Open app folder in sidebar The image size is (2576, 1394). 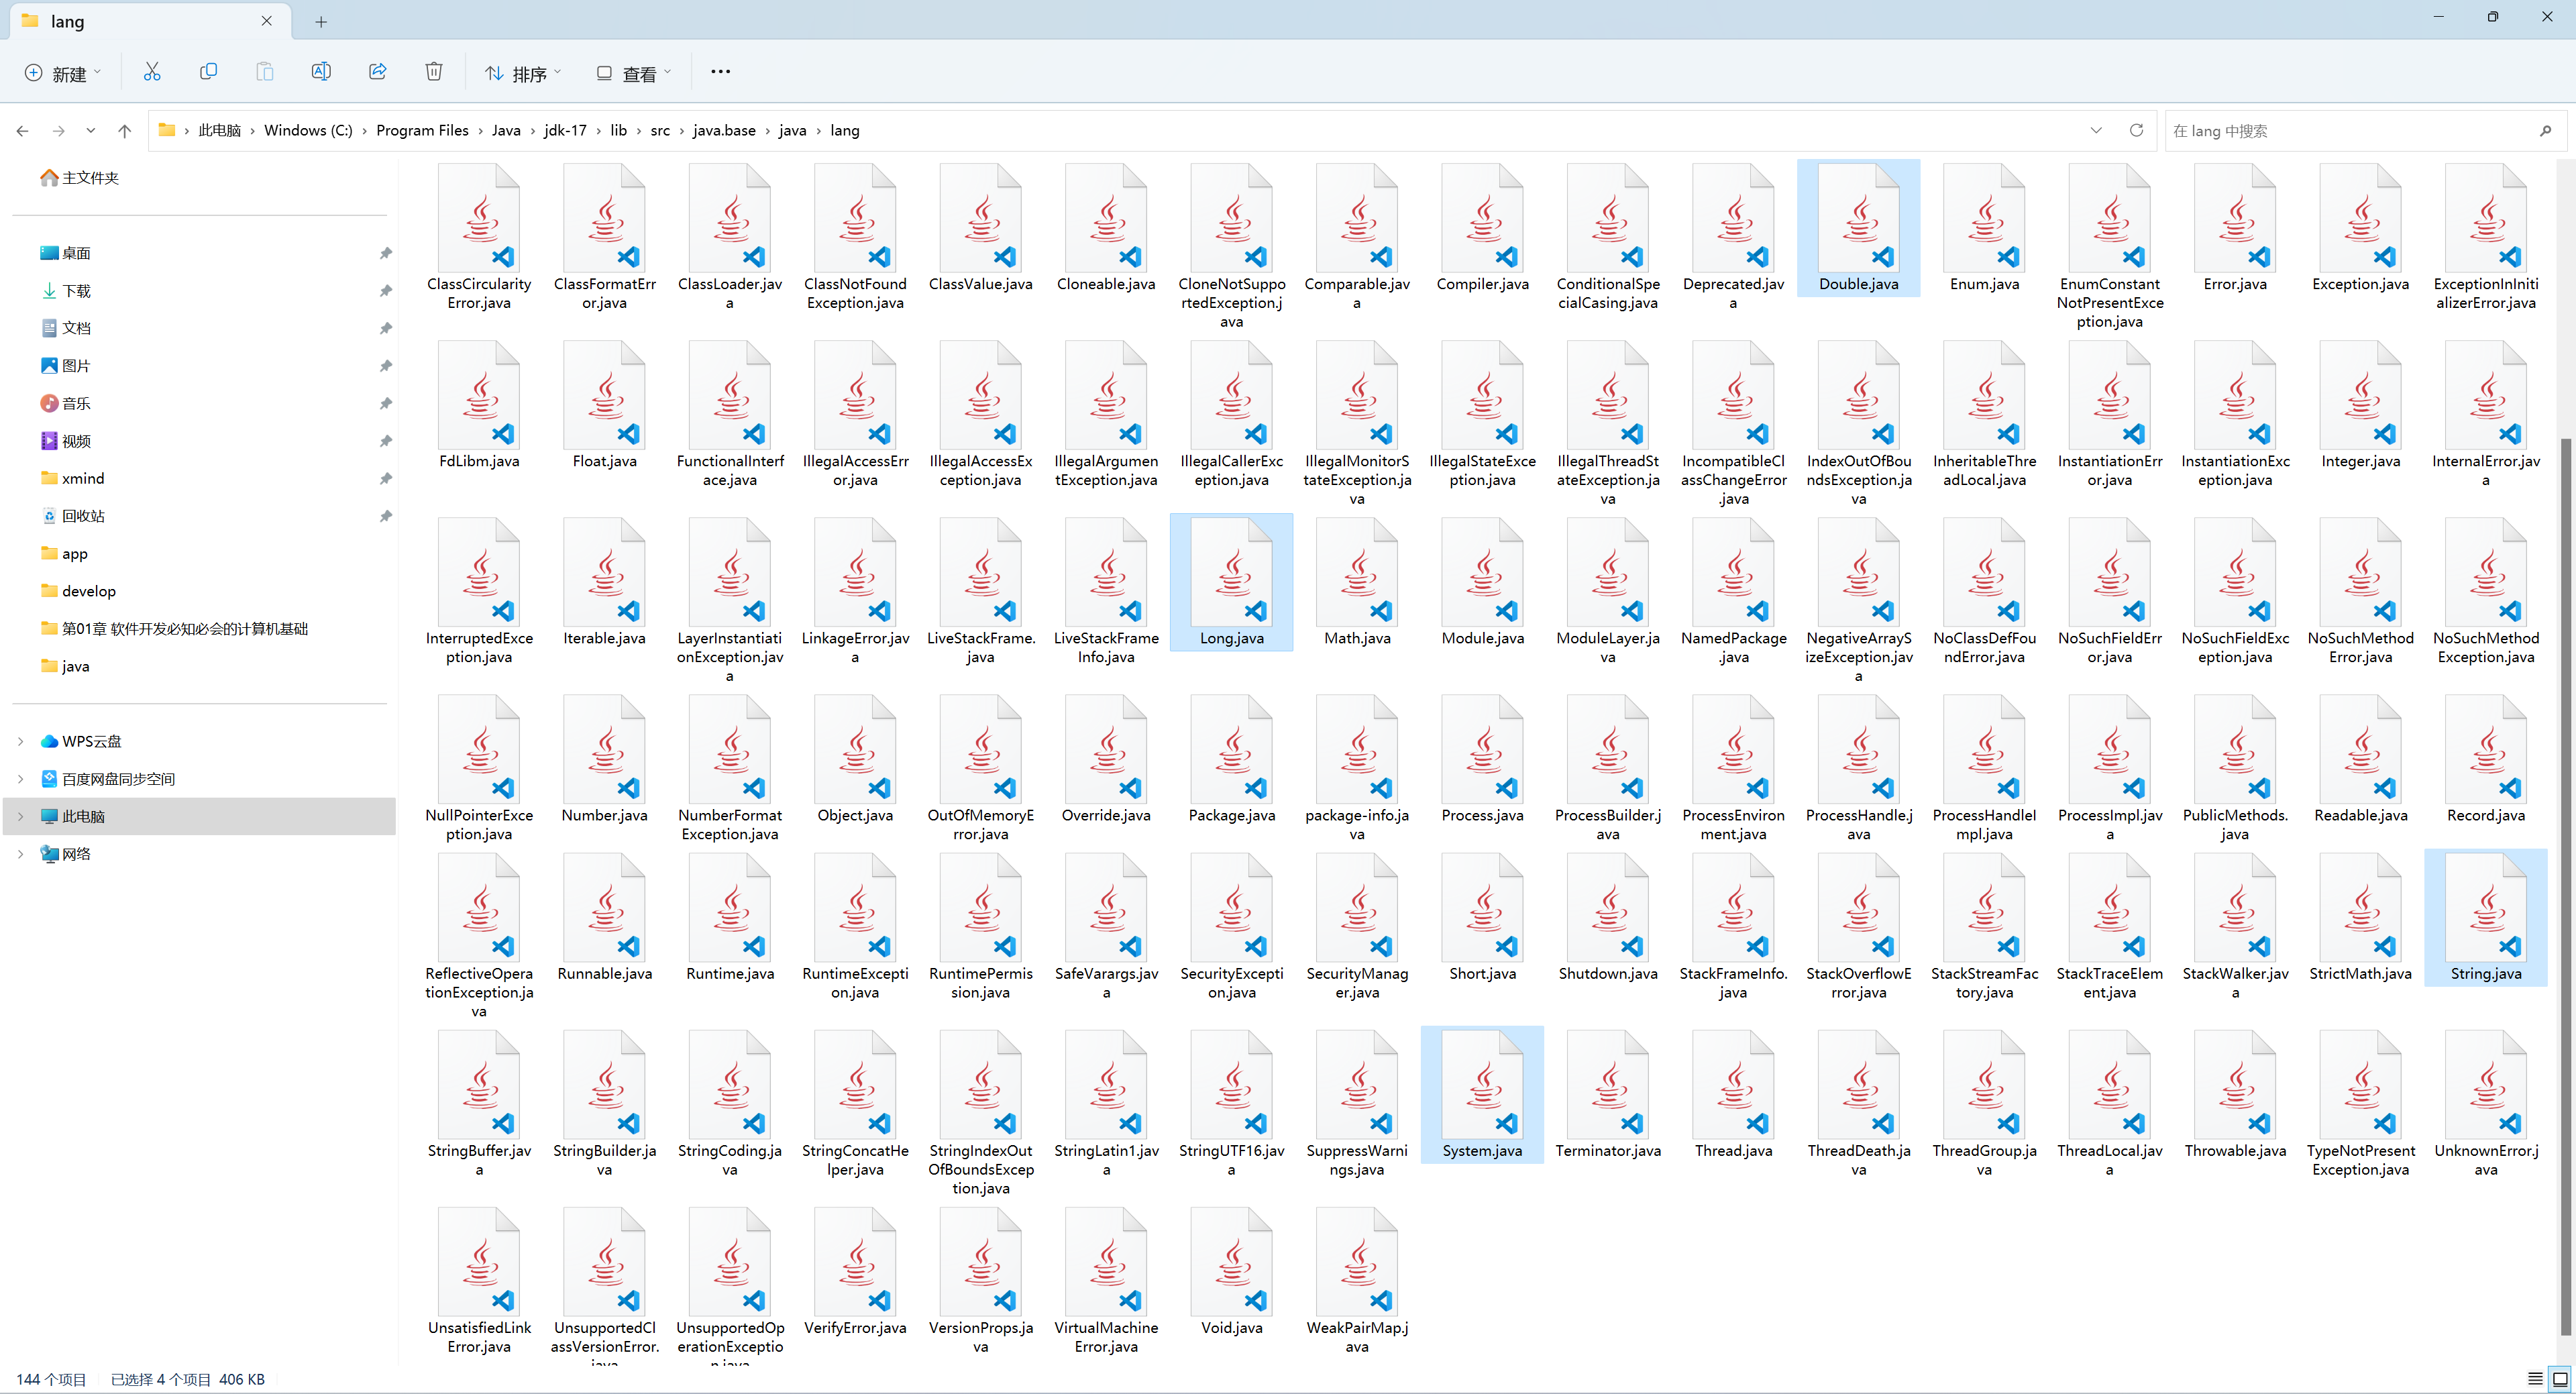pos(64,554)
